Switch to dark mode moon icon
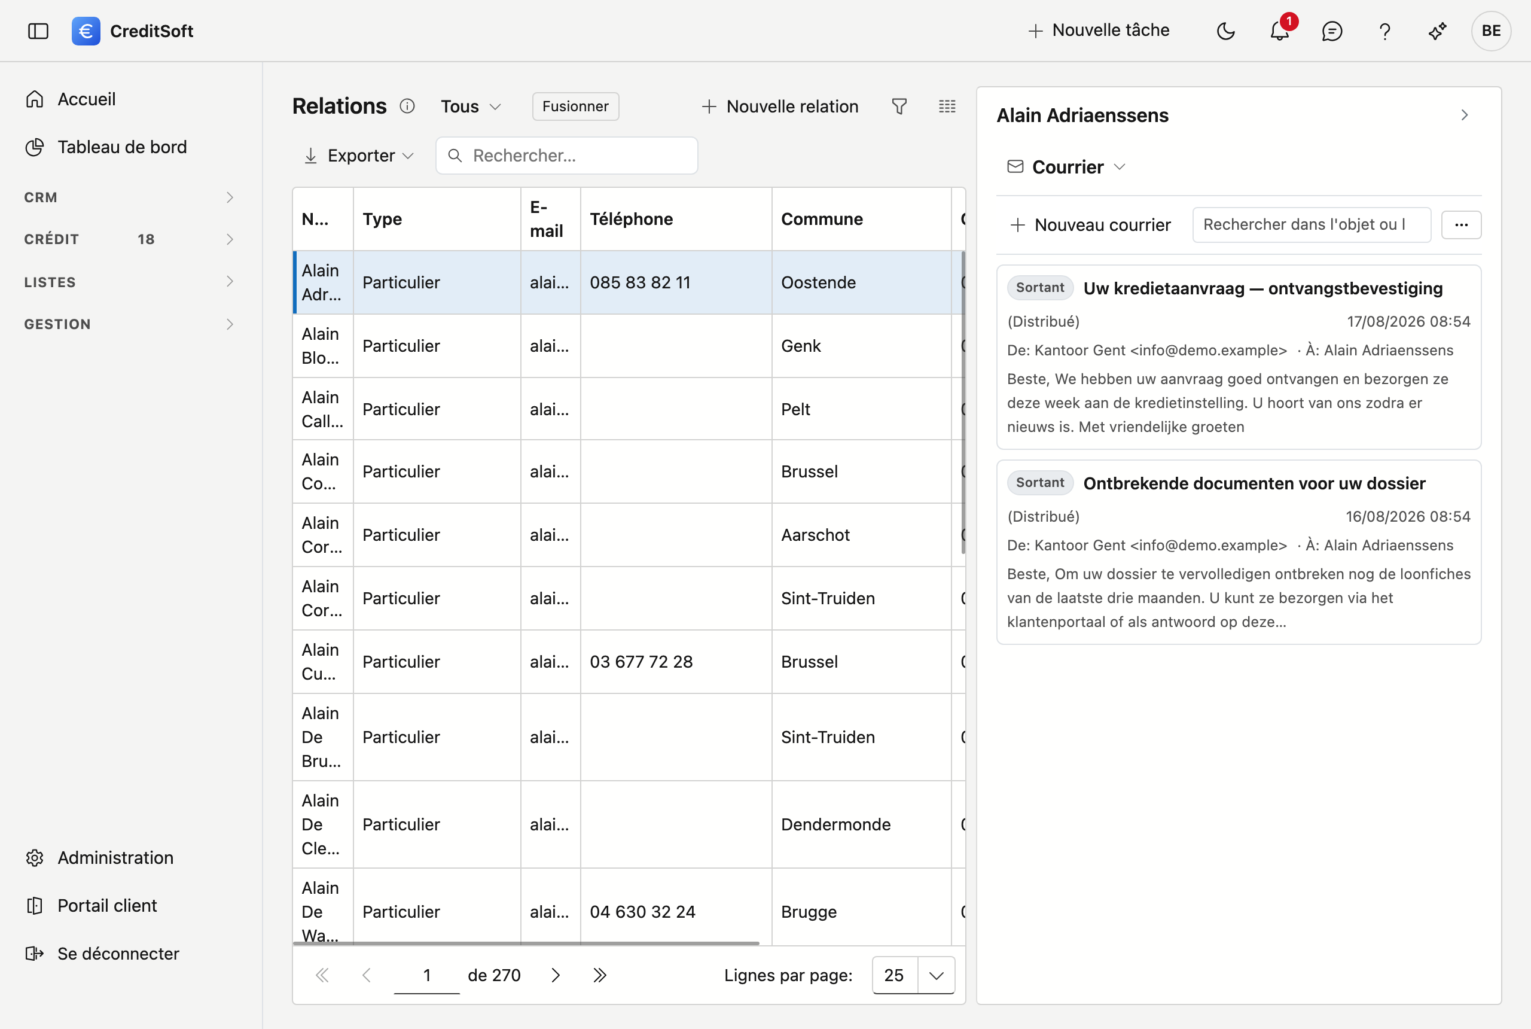This screenshot has width=1531, height=1029. coord(1225,31)
